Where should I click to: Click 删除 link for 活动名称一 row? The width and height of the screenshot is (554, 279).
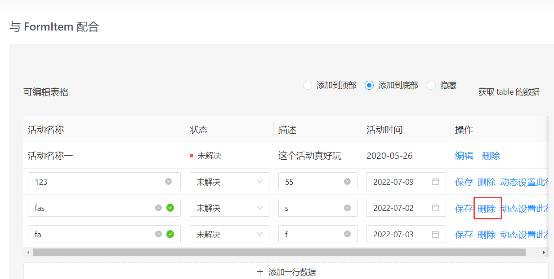tap(491, 156)
